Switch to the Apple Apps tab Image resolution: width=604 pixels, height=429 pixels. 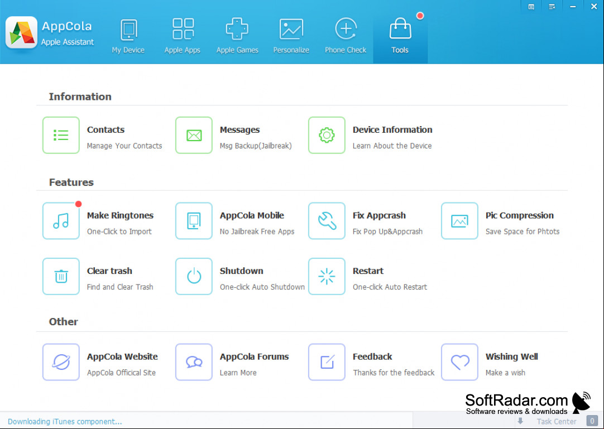pyautogui.click(x=183, y=36)
